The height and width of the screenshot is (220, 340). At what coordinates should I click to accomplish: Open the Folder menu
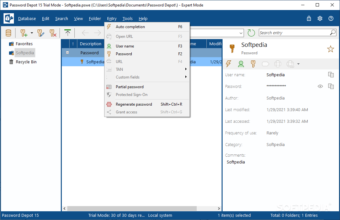pyautogui.click(x=95, y=19)
